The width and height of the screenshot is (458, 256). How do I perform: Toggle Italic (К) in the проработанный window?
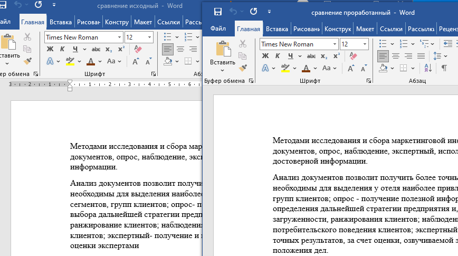click(278, 56)
